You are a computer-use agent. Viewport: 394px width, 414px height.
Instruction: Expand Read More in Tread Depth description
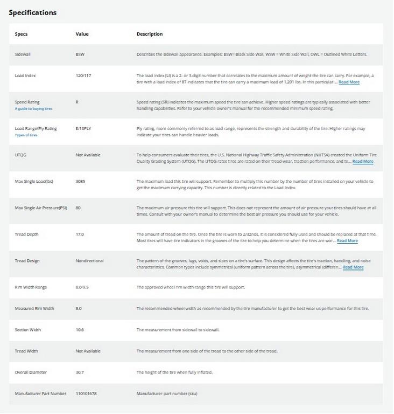click(347, 240)
